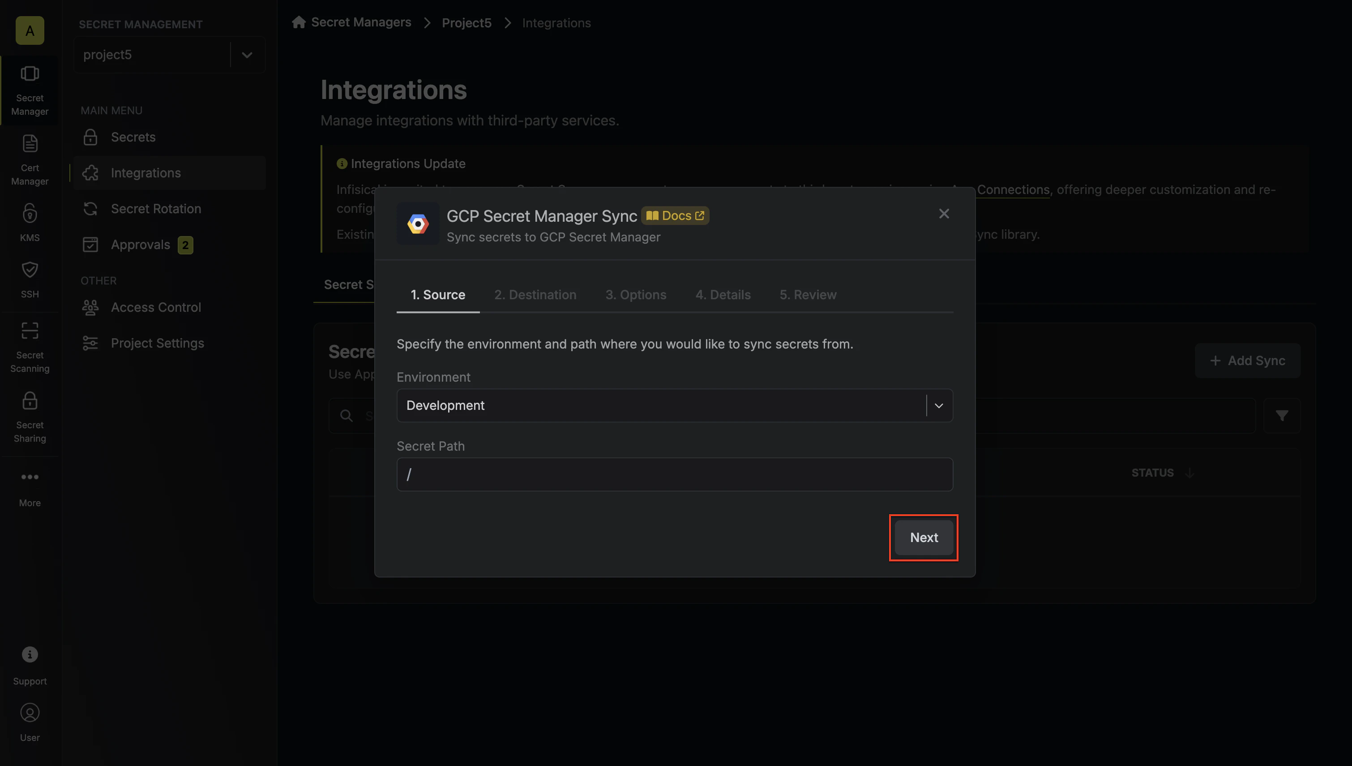The image size is (1352, 766).
Task: Click Secret Managers breadcrumb link
Action: point(361,22)
